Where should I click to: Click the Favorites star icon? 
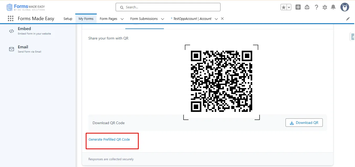284,7
